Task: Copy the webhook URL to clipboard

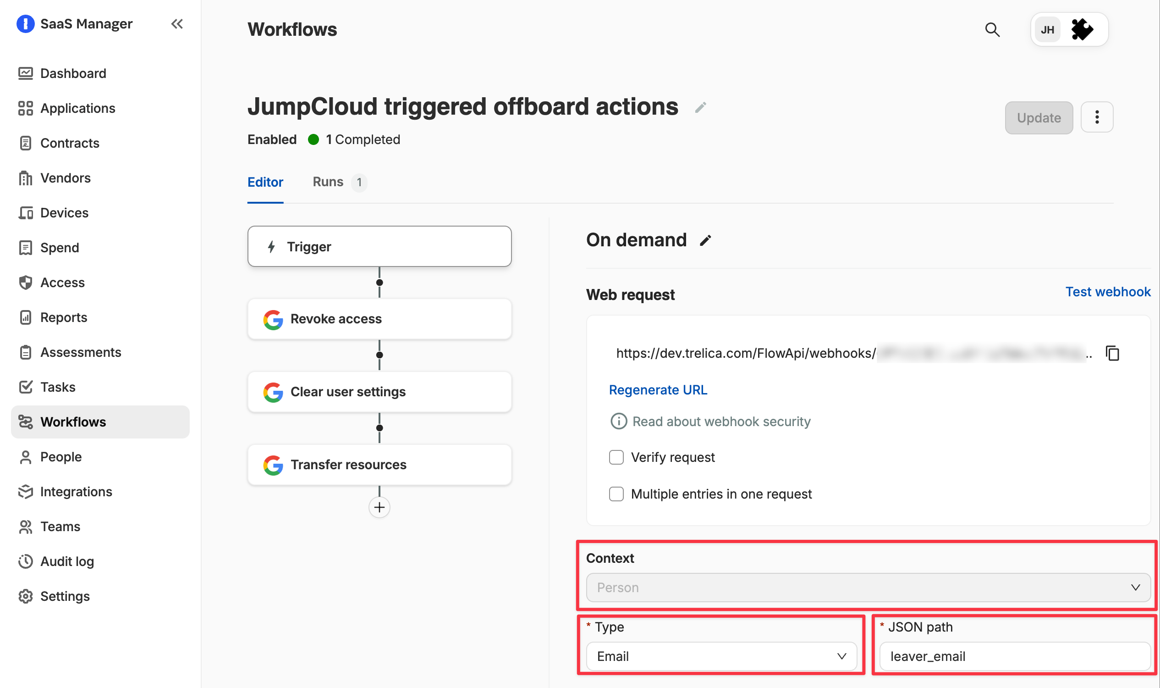Action: (1112, 353)
